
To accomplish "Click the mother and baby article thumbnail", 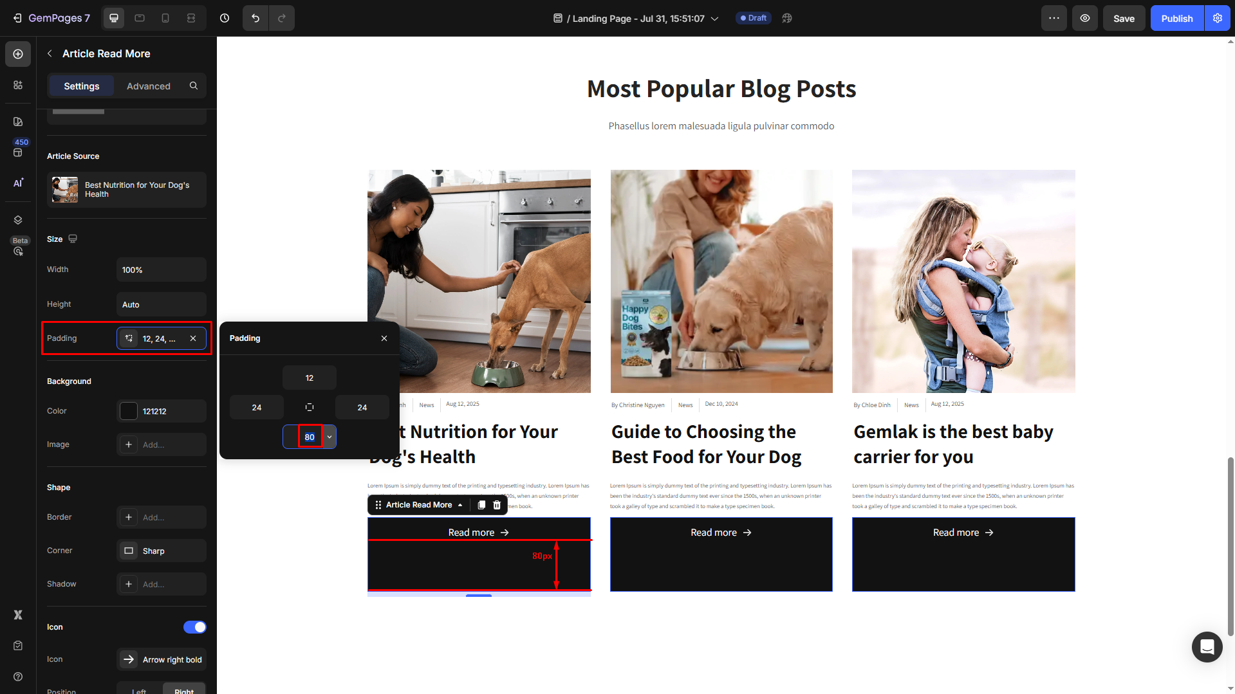I will click(x=963, y=281).
